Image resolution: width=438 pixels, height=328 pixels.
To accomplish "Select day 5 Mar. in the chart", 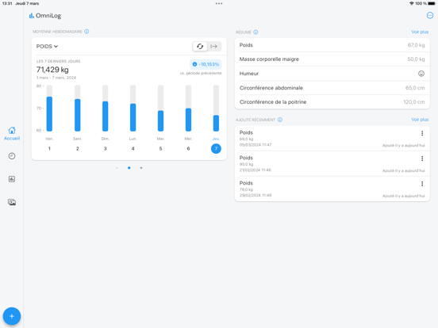I will point(160,148).
